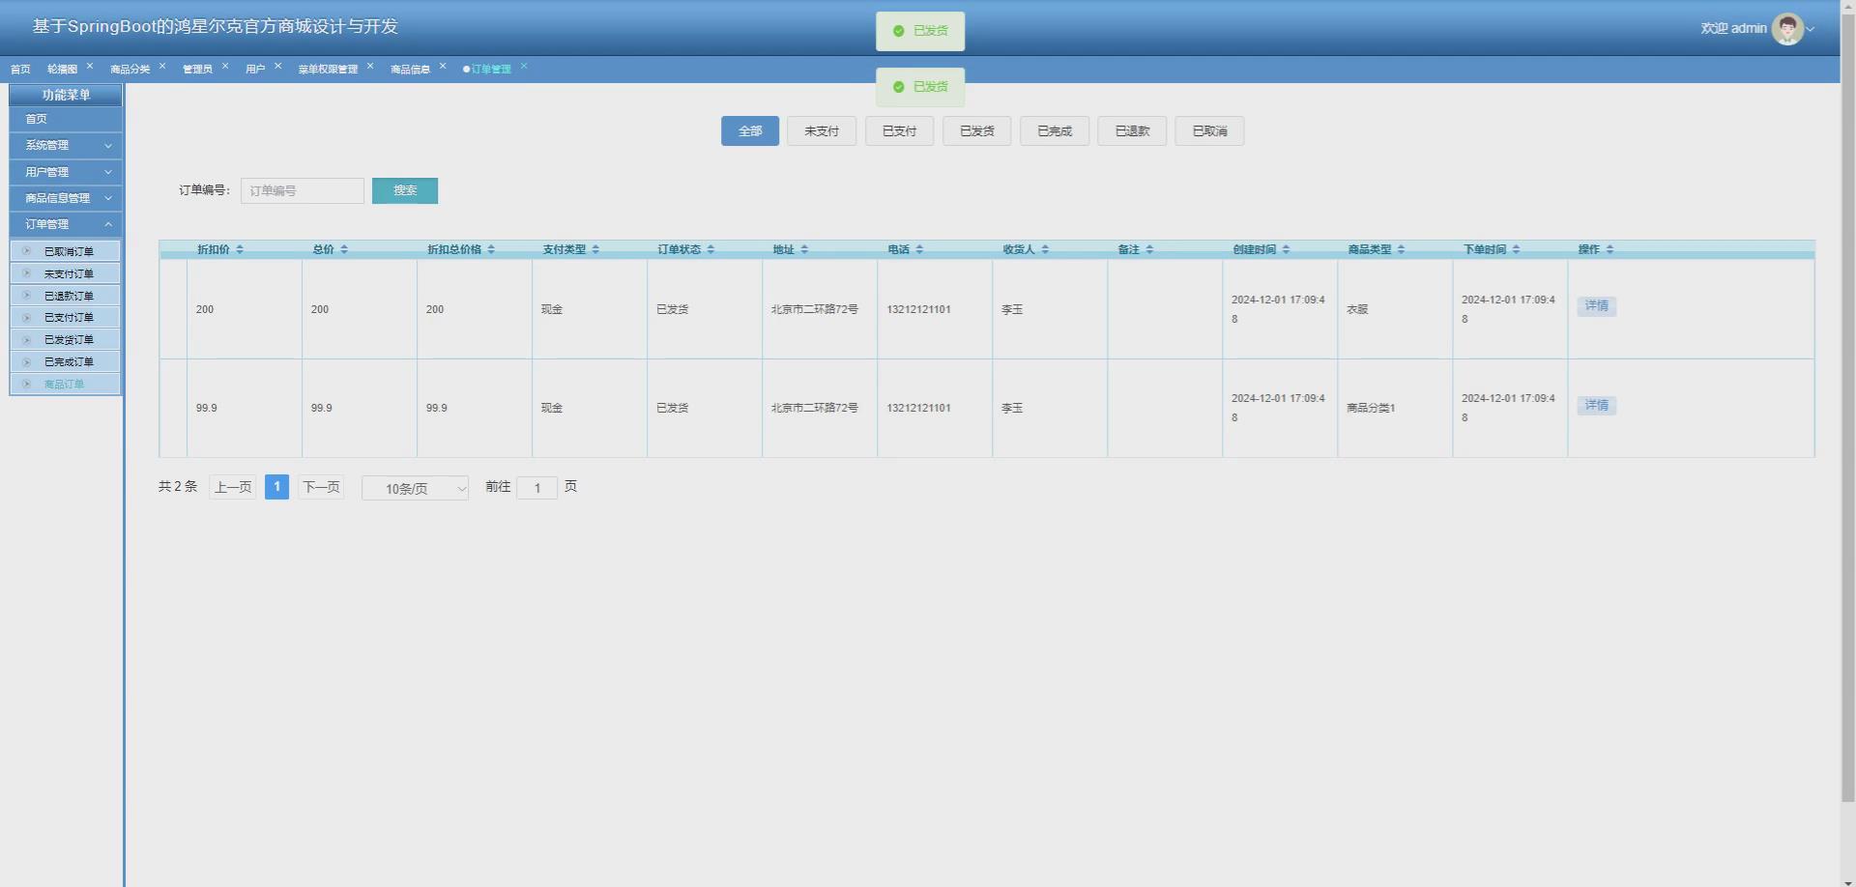Image resolution: width=1856 pixels, height=887 pixels.
Task: Click the admin avatar picture
Action: tap(1787, 29)
